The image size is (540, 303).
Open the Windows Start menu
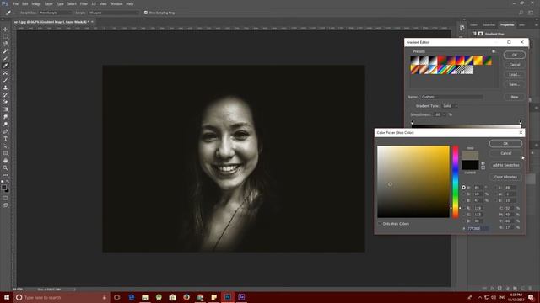coord(7,297)
